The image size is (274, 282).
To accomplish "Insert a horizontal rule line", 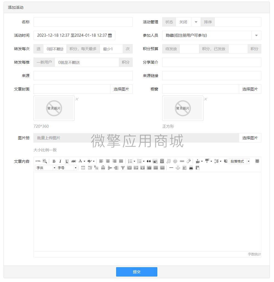I will click(171, 168).
